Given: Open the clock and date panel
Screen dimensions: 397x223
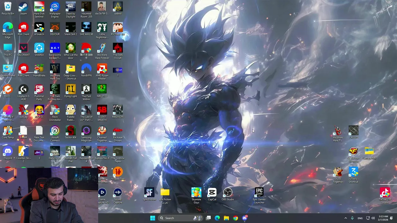Looking at the screenshot, I should 383,218.
